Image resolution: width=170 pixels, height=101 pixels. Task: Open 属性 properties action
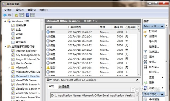point(152,57)
